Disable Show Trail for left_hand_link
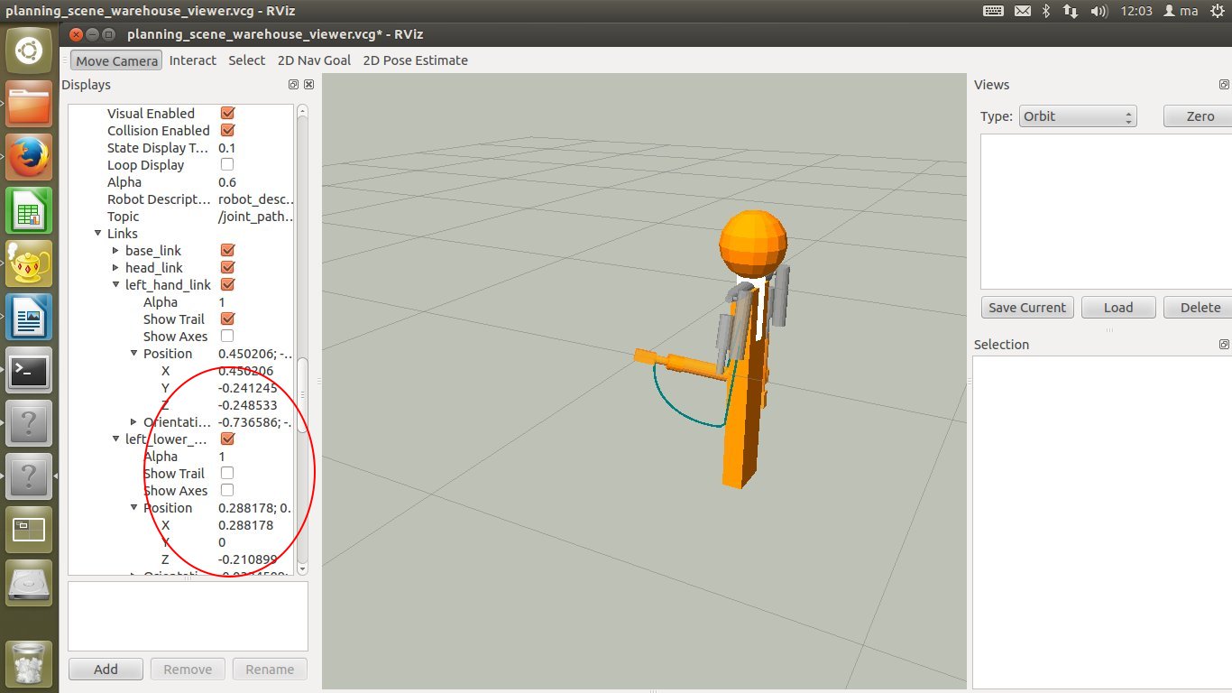The width and height of the screenshot is (1232, 693). click(227, 319)
